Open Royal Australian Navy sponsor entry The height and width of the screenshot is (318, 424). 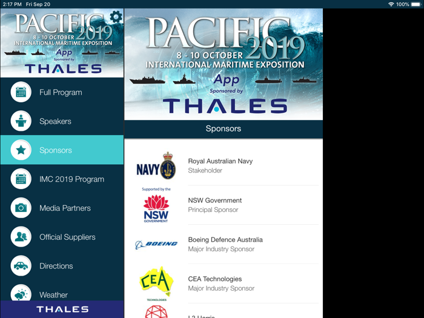[224, 166]
